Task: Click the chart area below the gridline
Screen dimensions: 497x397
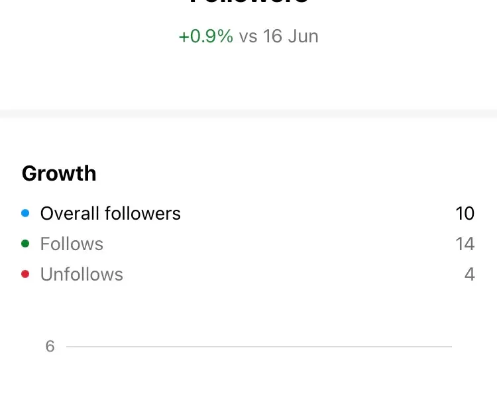Action: (259, 373)
